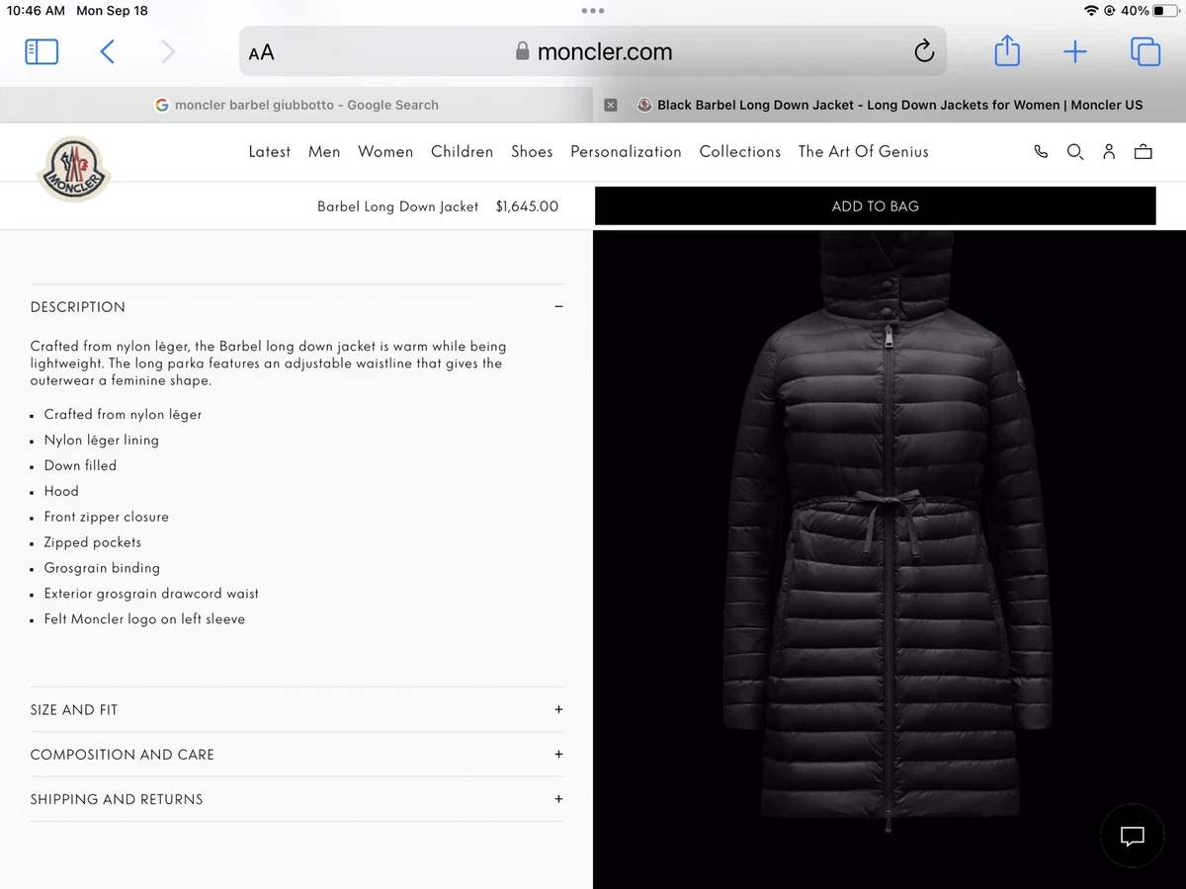1186x889 pixels.
Task: Select 'Crafted from nylon léger' bullet
Action: pos(123,415)
